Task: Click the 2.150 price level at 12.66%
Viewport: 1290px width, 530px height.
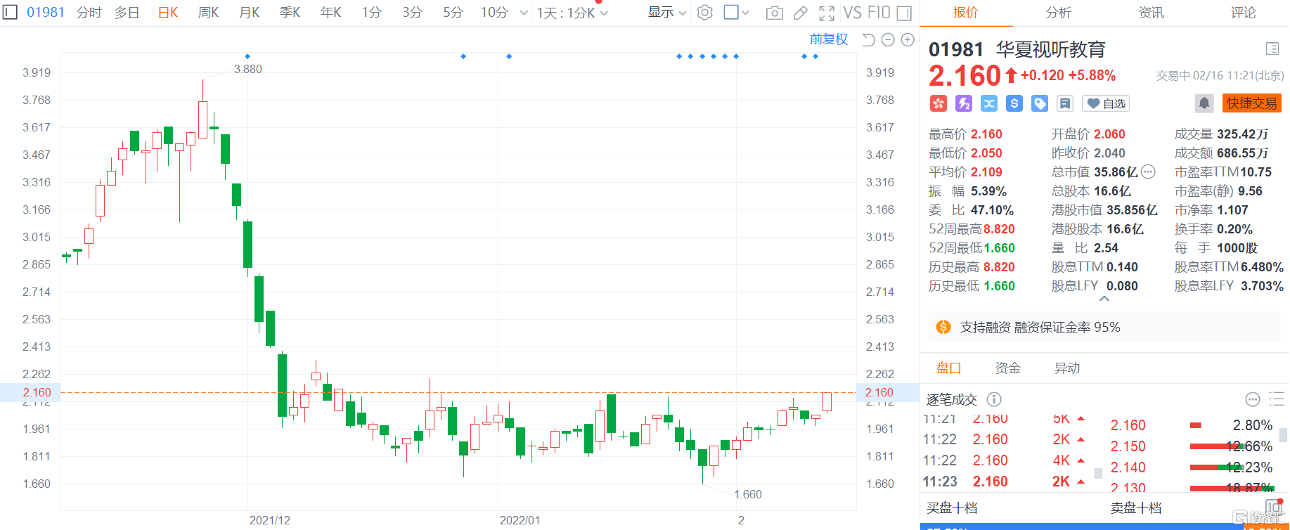Action: pyautogui.click(x=1128, y=446)
